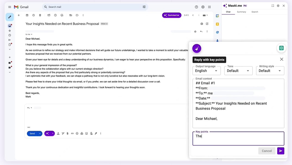Cancel the reply with key points

tap(267, 151)
